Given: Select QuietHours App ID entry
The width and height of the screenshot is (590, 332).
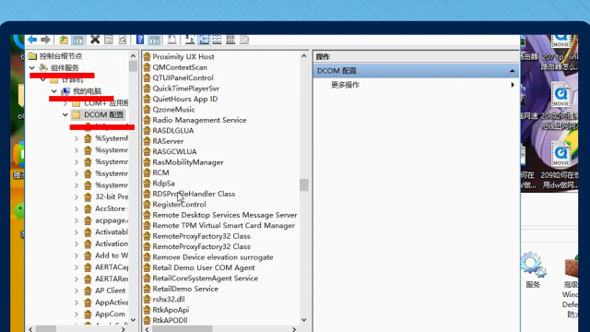Looking at the screenshot, I should pyautogui.click(x=184, y=99).
